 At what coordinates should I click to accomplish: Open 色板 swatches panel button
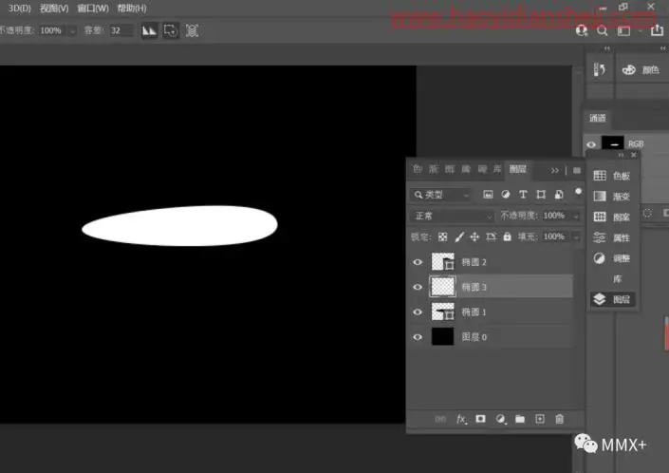(x=611, y=176)
